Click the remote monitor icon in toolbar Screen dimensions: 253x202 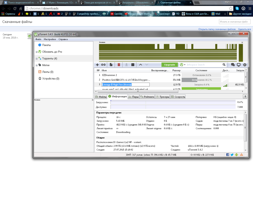239,65
